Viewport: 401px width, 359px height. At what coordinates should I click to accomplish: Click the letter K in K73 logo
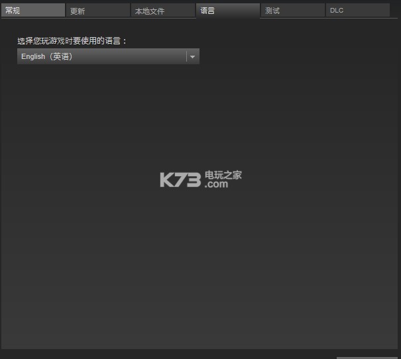point(166,179)
